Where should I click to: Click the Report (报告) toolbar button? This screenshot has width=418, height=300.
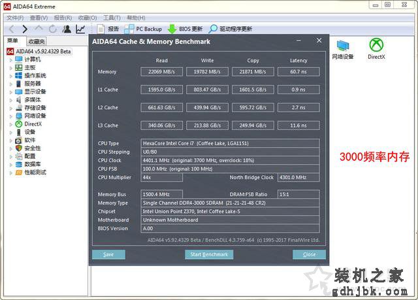[x=108, y=29]
